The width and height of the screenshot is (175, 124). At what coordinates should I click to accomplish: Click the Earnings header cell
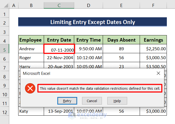(x=153, y=40)
